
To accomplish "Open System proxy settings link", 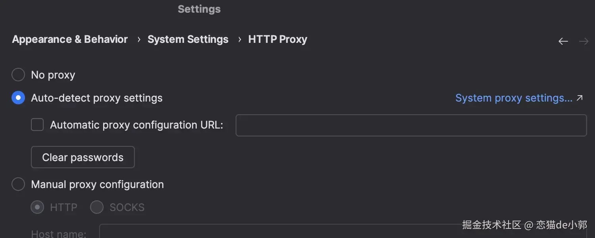I will pyautogui.click(x=514, y=98).
